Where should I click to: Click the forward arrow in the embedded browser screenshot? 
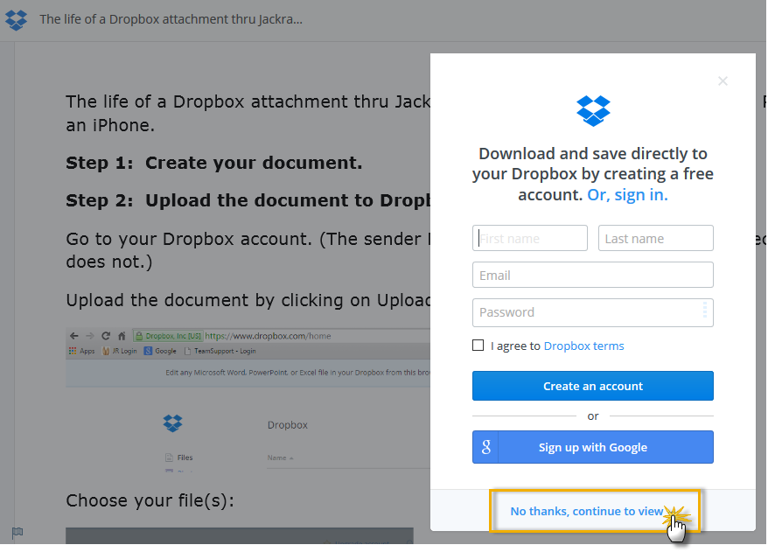coord(89,336)
